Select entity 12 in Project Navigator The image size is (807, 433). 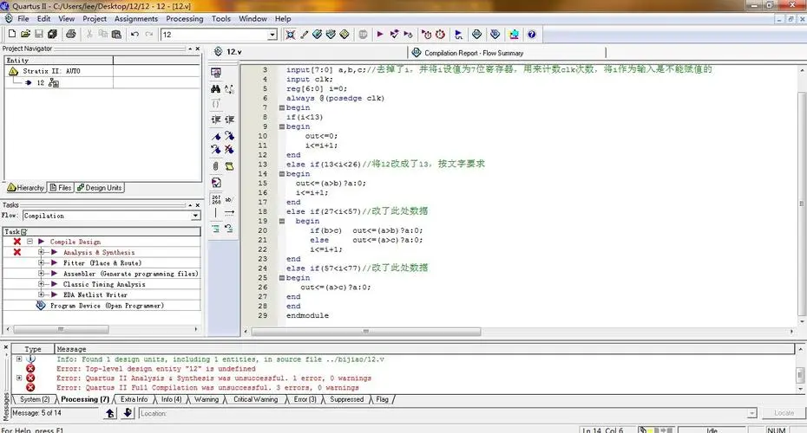(x=41, y=82)
